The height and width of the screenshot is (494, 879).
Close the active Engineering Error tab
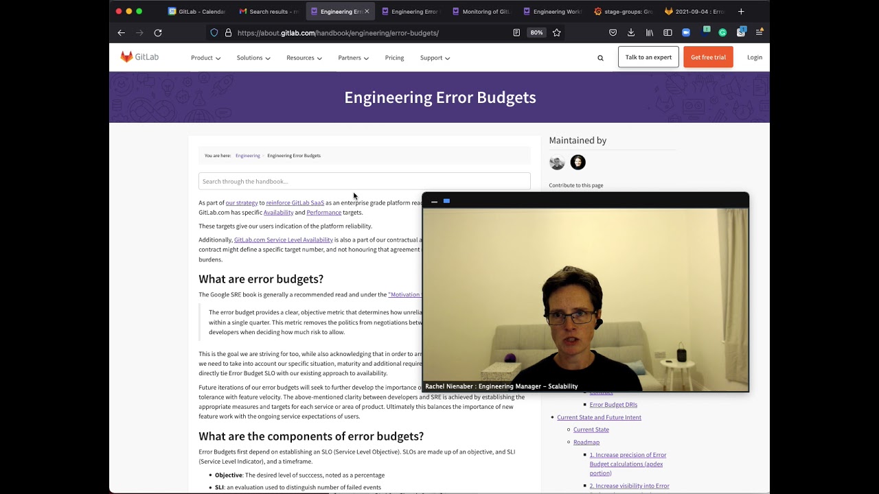tap(367, 12)
